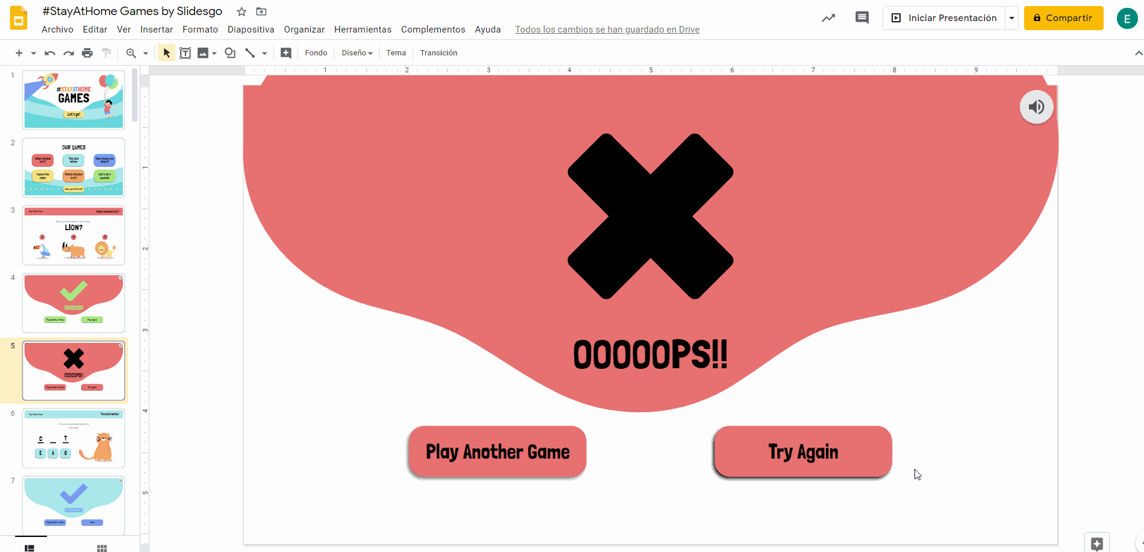Open the Ver menu
Screen dimensions: 1144x552
click(123, 30)
